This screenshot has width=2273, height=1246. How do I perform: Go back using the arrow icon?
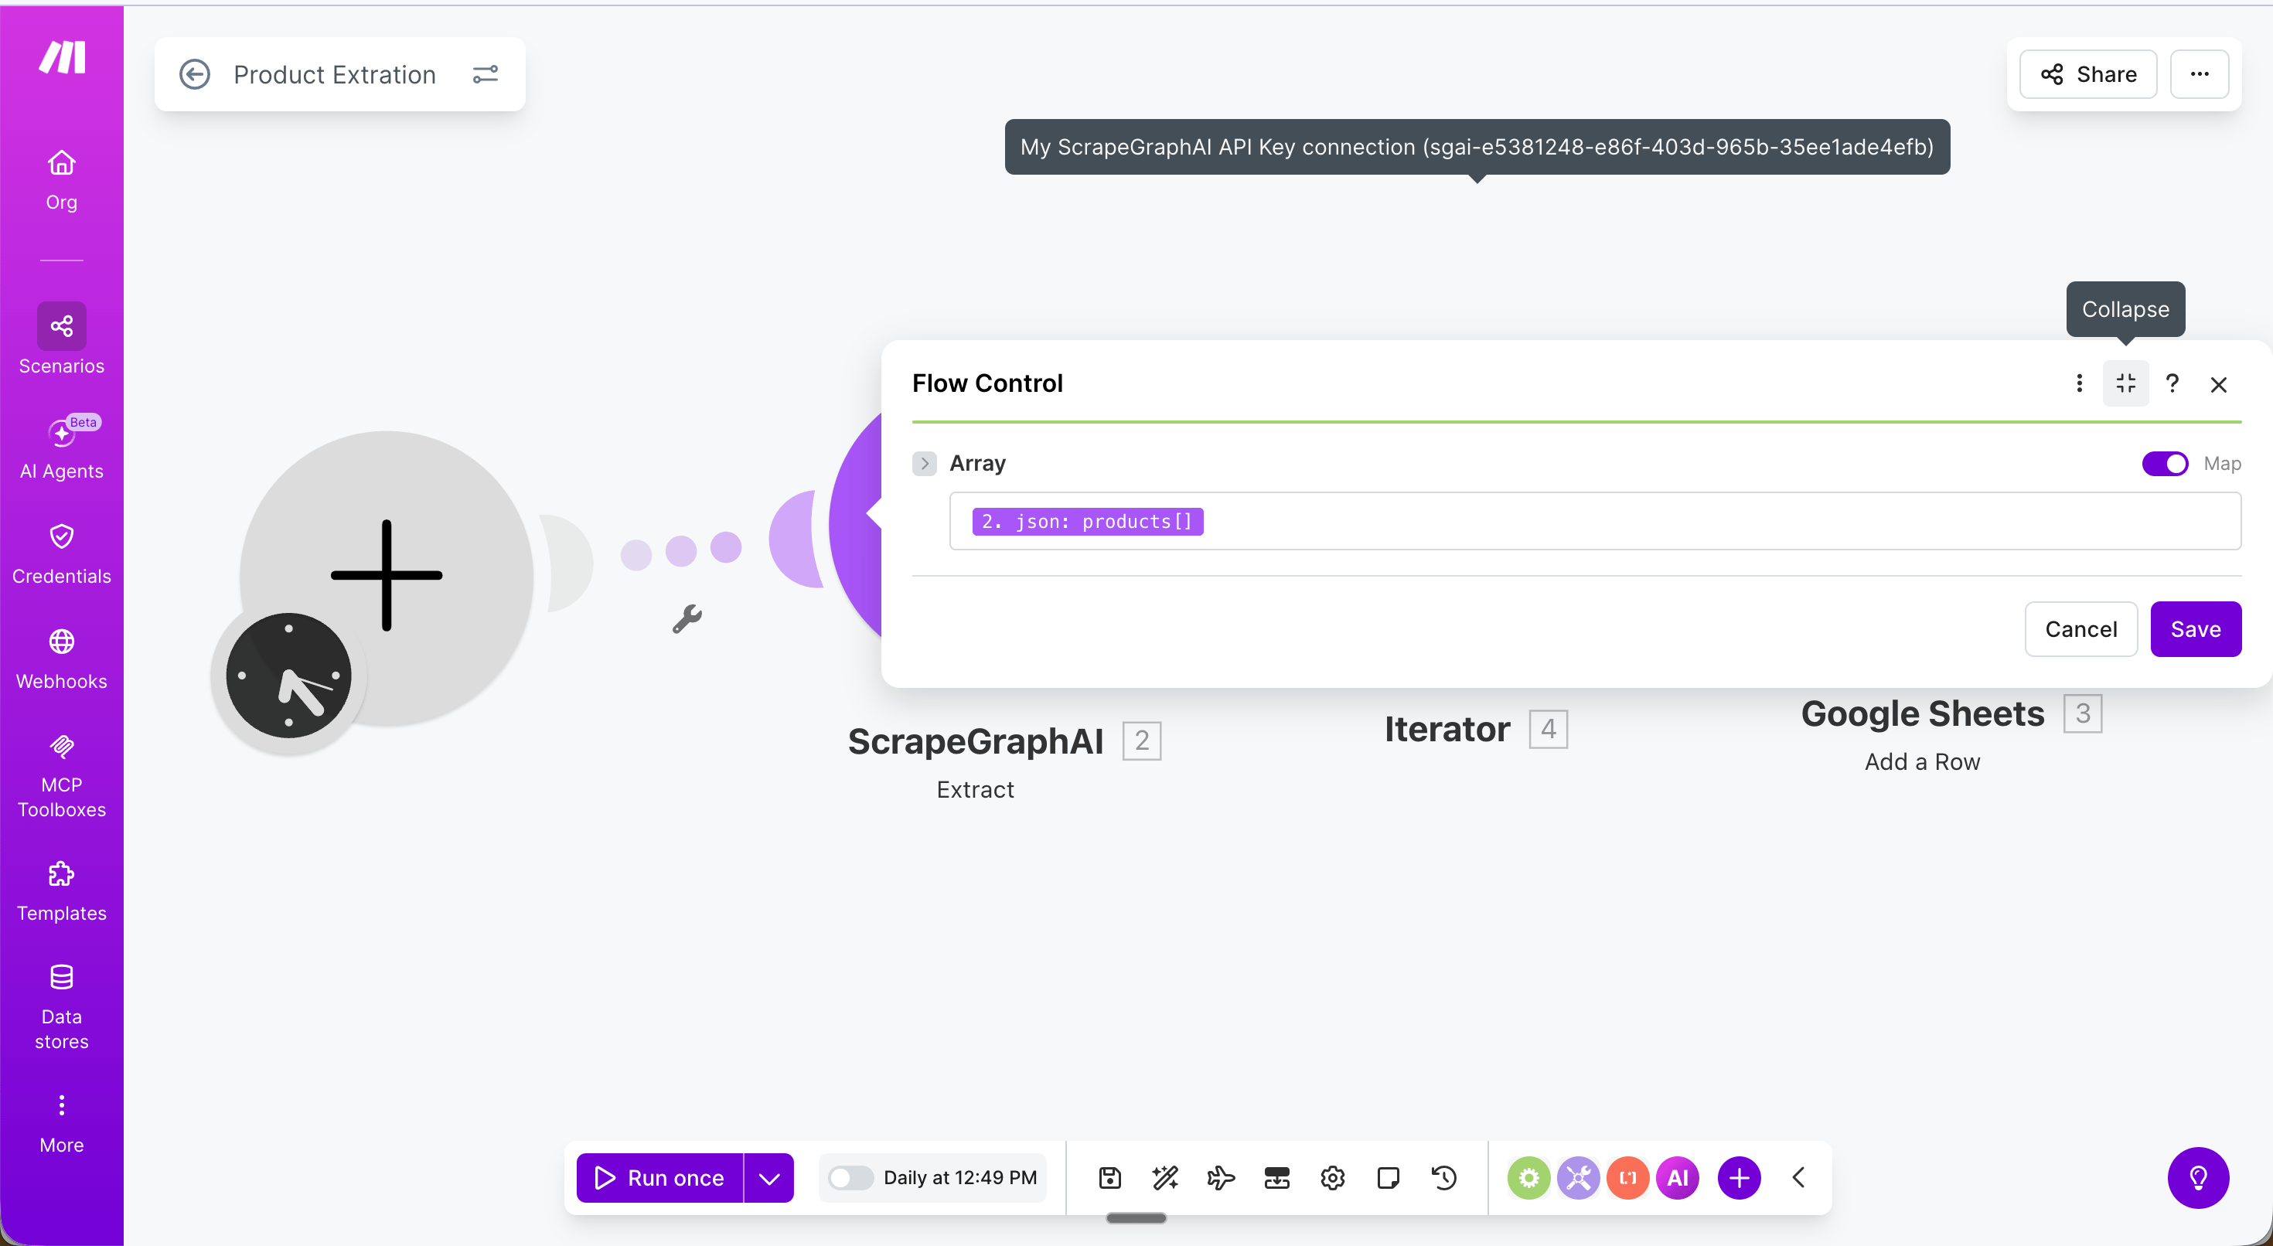click(195, 74)
